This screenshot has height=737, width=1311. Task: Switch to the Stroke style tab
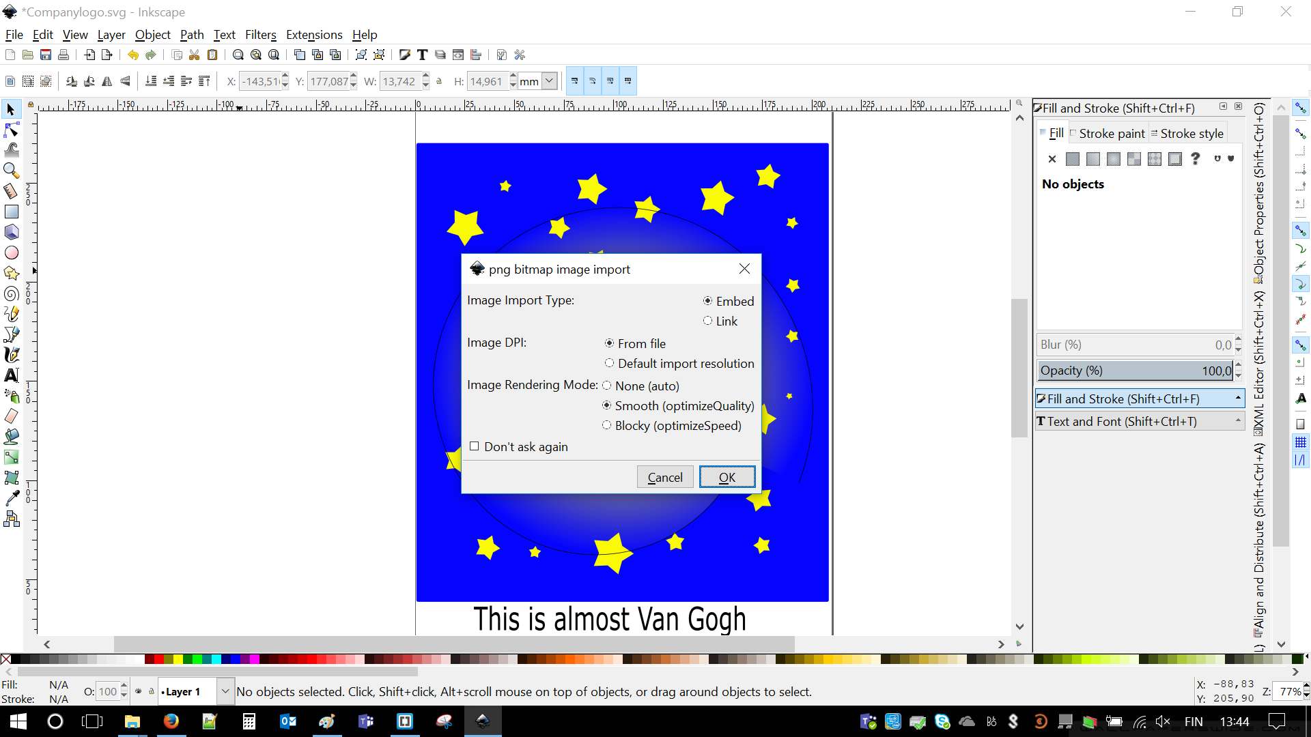click(1188, 133)
